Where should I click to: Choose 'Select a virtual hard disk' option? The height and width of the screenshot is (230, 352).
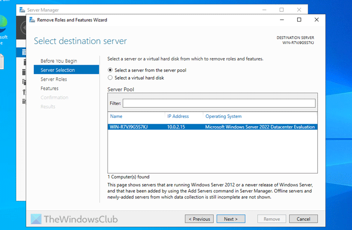pos(111,78)
